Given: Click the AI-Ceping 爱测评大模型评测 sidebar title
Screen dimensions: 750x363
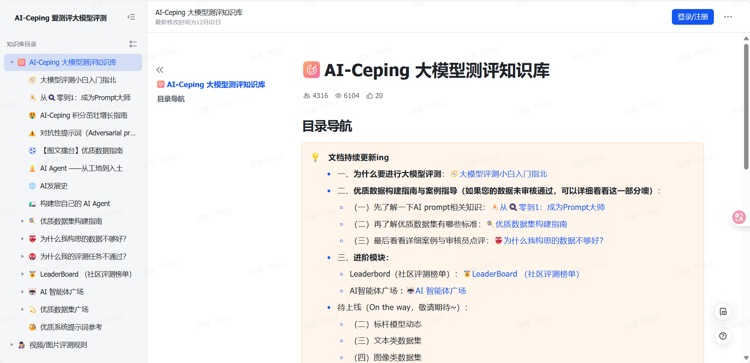Looking at the screenshot, I should point(60,18).
